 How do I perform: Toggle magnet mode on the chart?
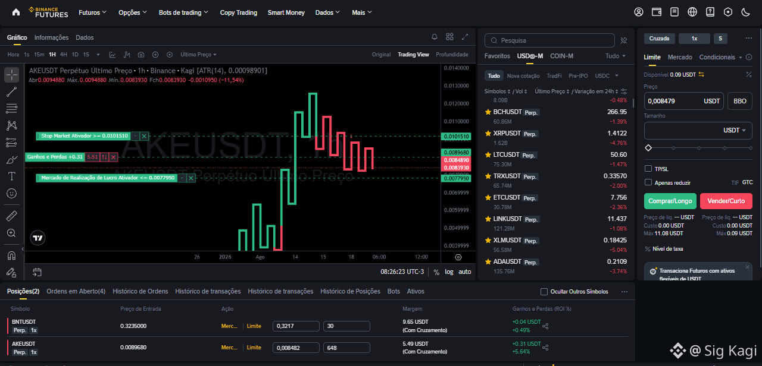coord(11,255)
